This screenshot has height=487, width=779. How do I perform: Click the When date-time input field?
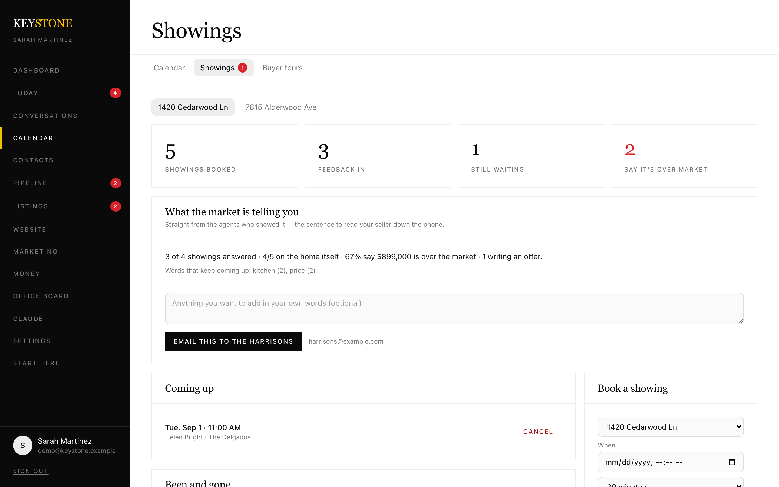tap(671, 462)
